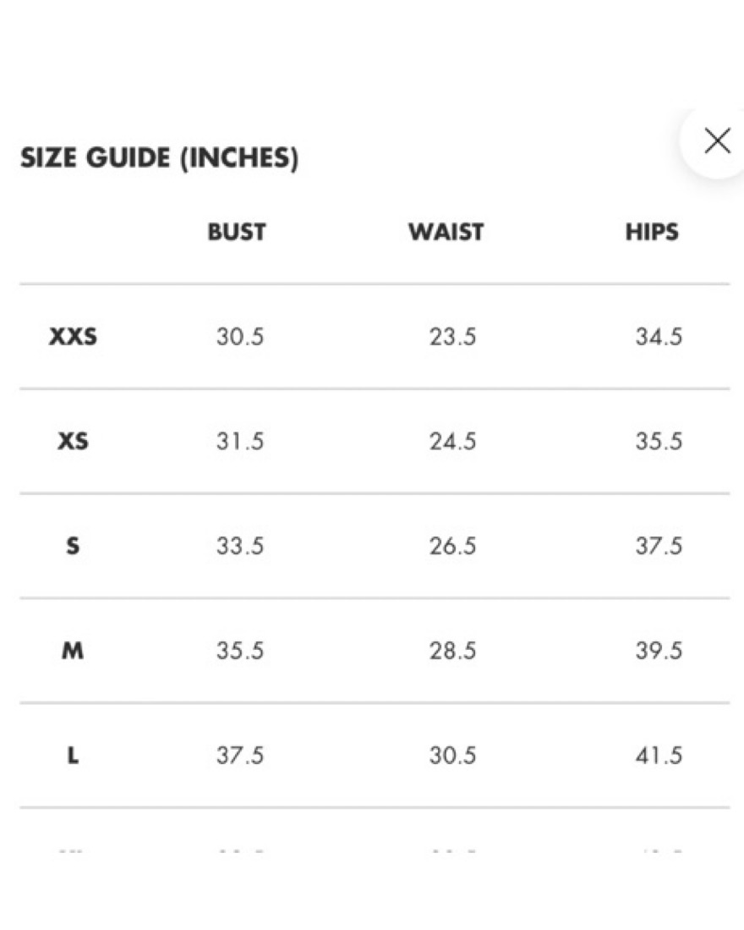Click the HIPS column header
Screen dimensions: 744x930
click(652, 232)
